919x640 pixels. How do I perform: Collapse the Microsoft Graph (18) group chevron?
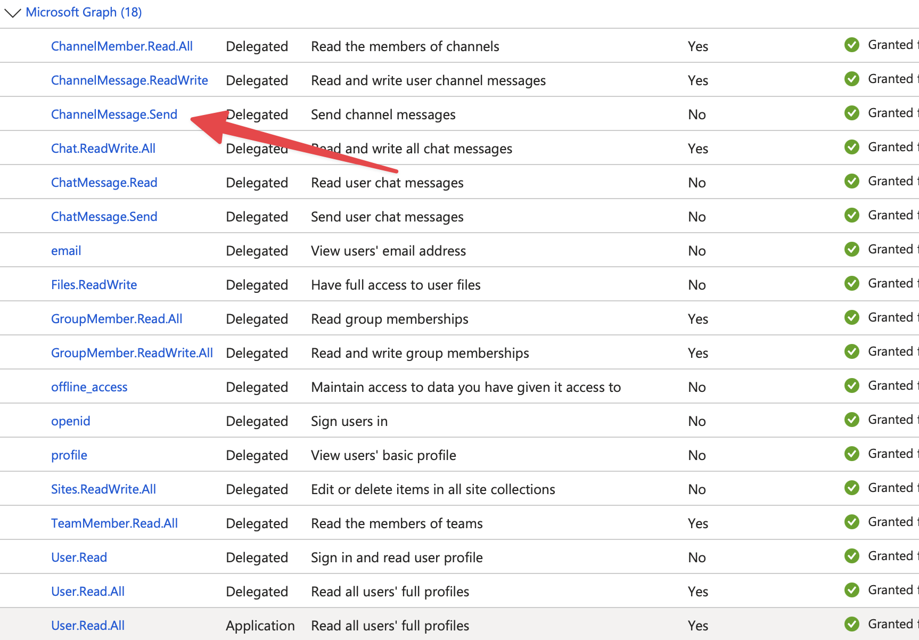pos(12,13)
